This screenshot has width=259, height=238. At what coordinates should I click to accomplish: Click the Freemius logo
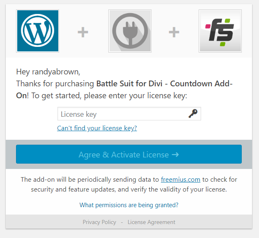point(220,31)
